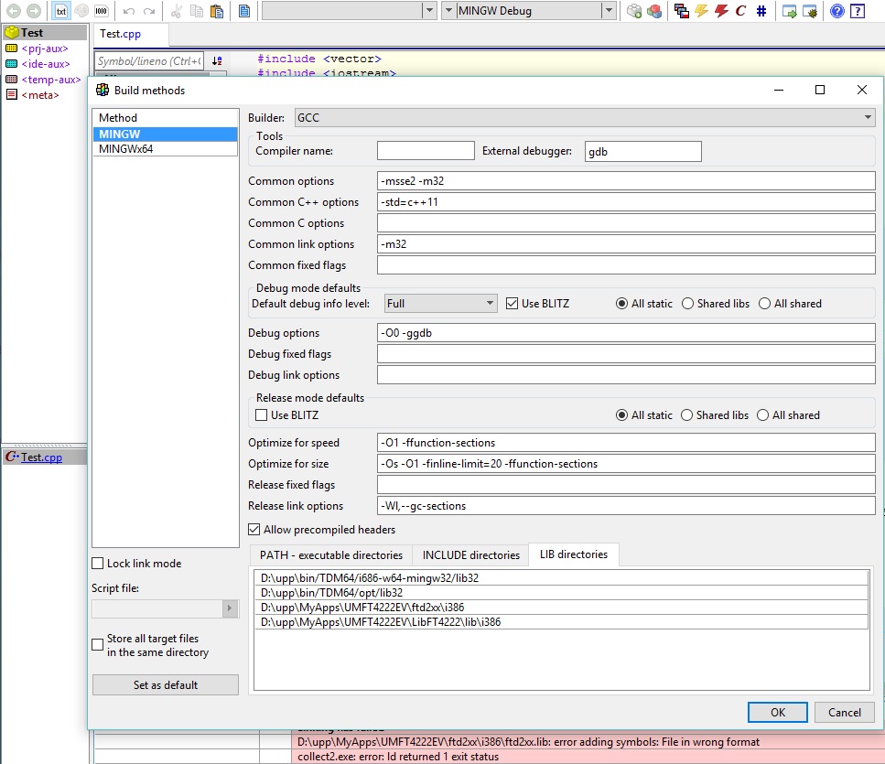The width and height of the screenshot is (885, 764).
Task: Click the Common C options input field
Action: pos(626,223)
